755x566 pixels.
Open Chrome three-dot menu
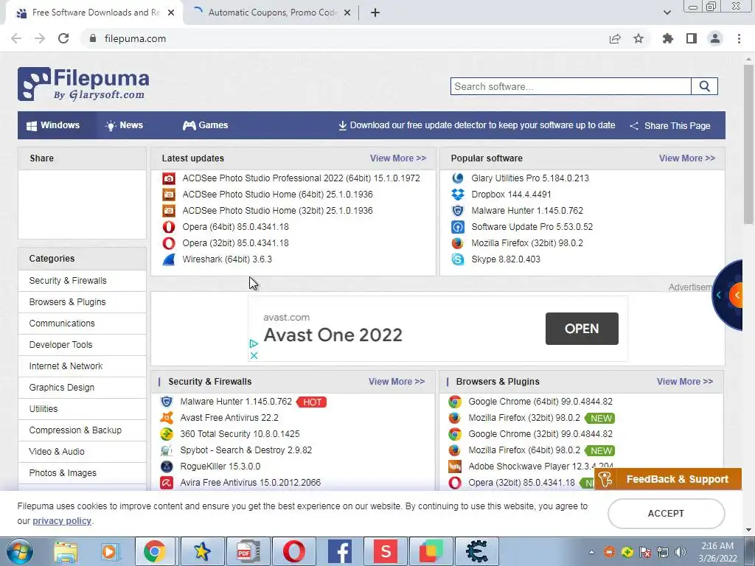coord(739,38)
